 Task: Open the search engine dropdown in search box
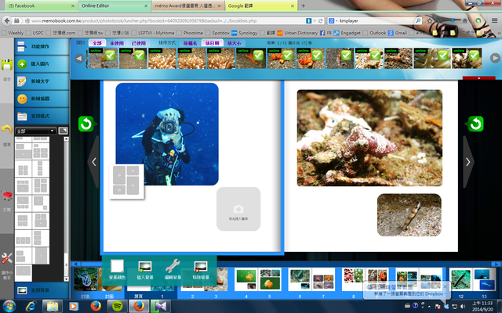(333, 21)
